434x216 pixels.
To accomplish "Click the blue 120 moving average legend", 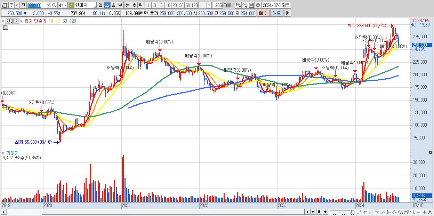I will [73, 21].
